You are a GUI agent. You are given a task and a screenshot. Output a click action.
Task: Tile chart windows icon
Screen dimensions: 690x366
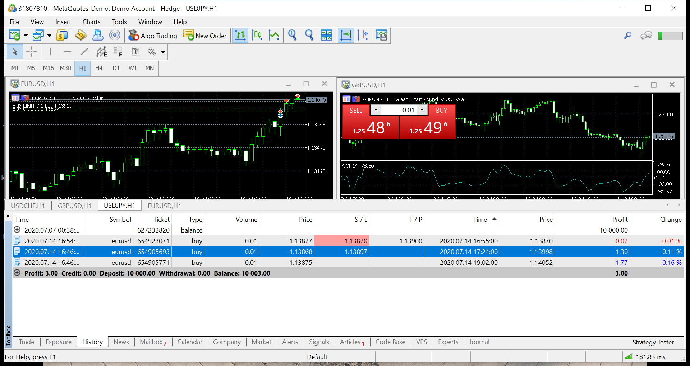[x=326, y=35]
